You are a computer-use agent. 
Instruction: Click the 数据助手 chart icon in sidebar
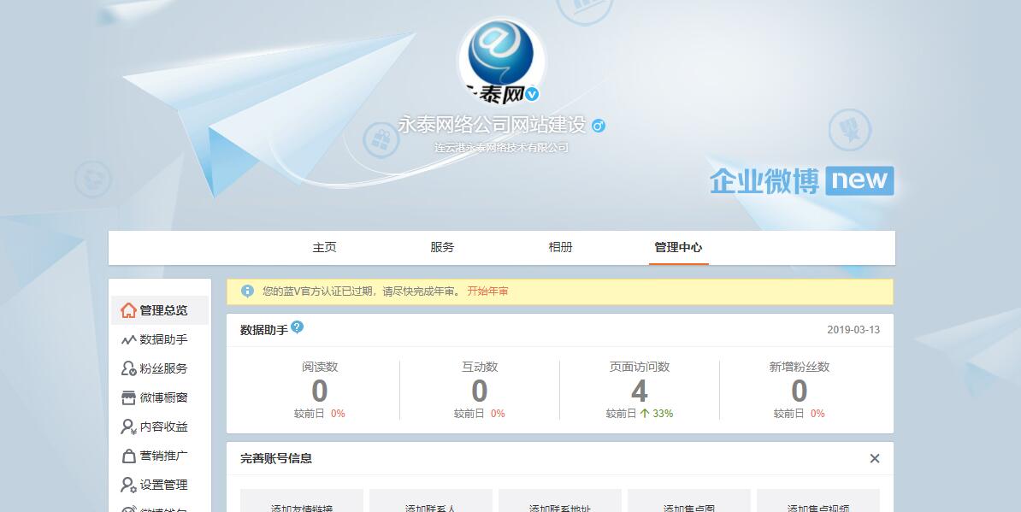point(129,339)
